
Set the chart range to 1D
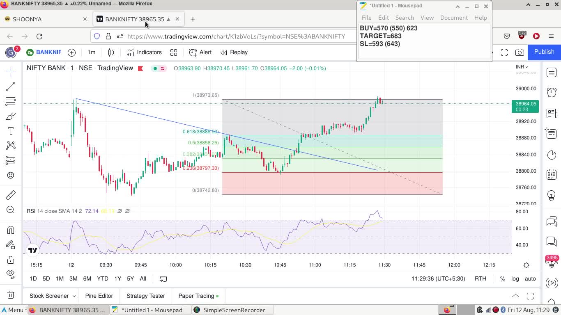pyautogui.click(x=33, y=278)
